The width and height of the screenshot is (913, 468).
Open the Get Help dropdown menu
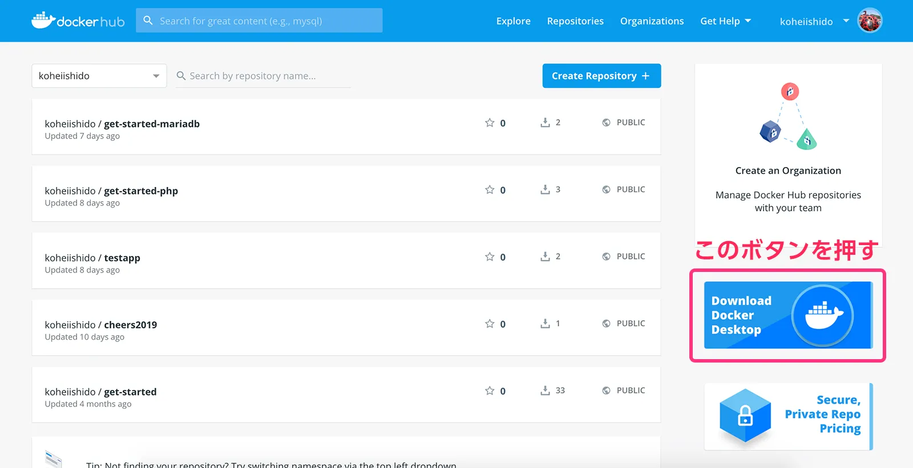pyautogui.click(x=725, y=21)
